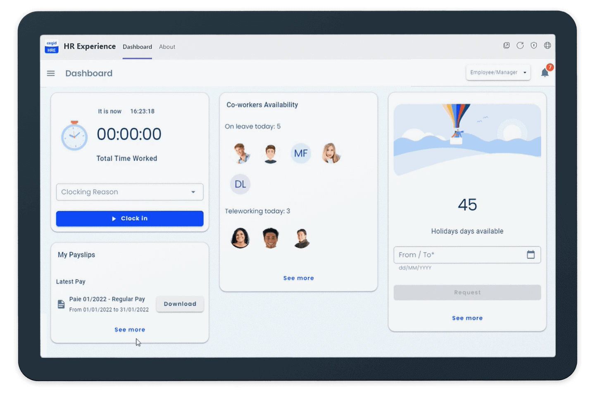Open the Clocking Reason dropdown
The width and height of the screenshot is (595, 393).
(129, 192)
